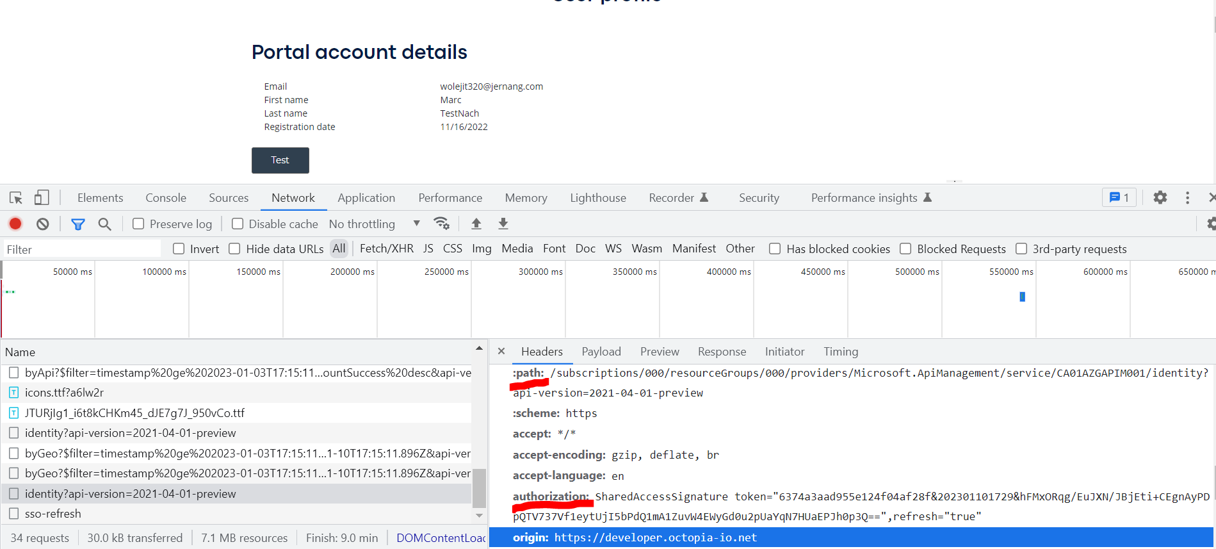Filter requests by WS type
Screen dimensions: 1216x549
tap(613, 249)
